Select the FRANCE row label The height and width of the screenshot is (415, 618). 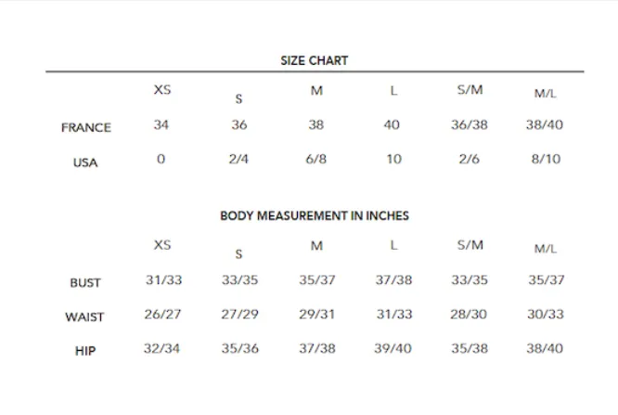(86, 128)
